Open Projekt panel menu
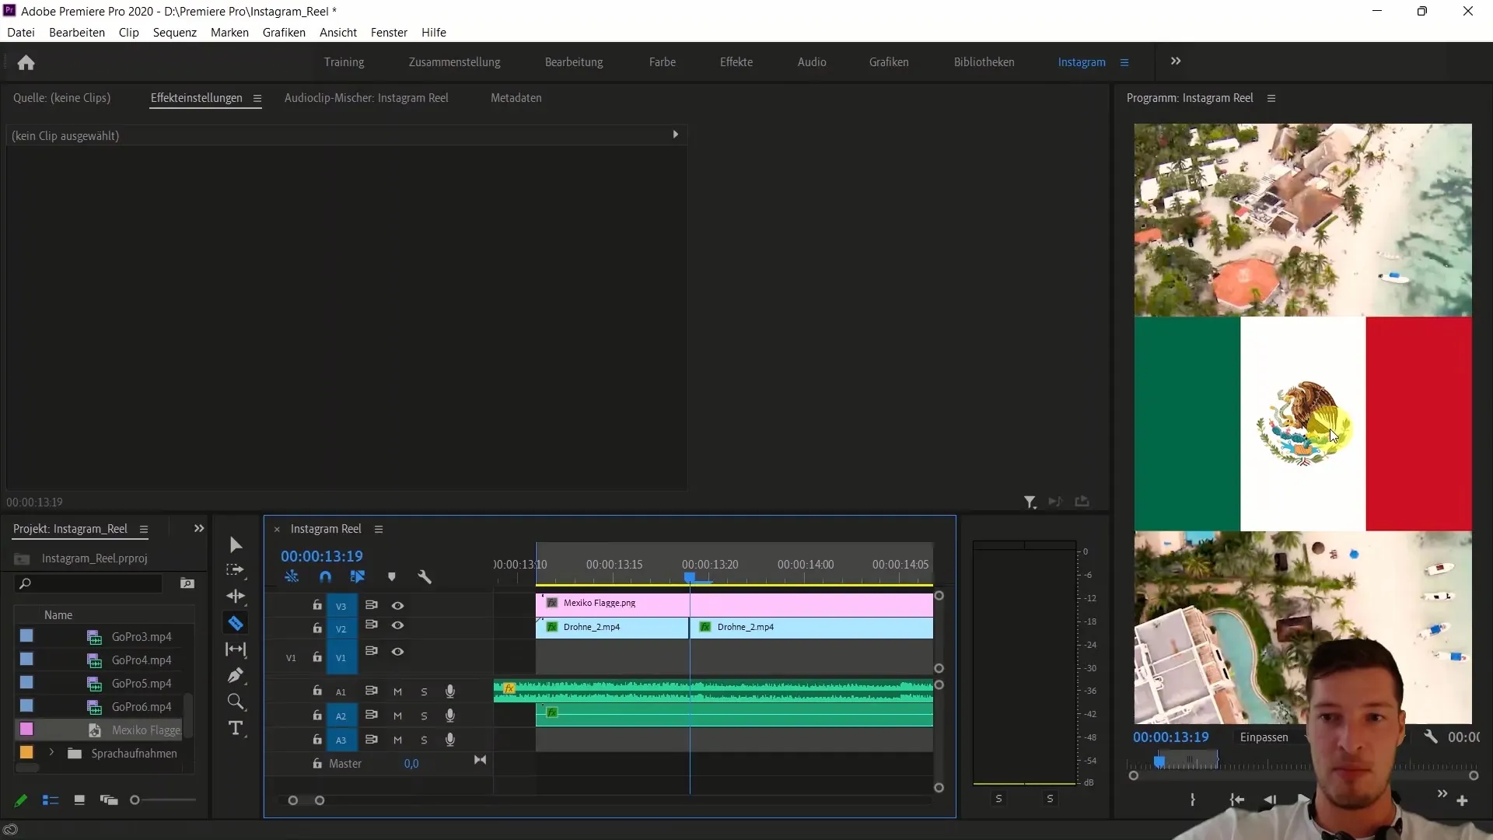 [x=144, y=529]
